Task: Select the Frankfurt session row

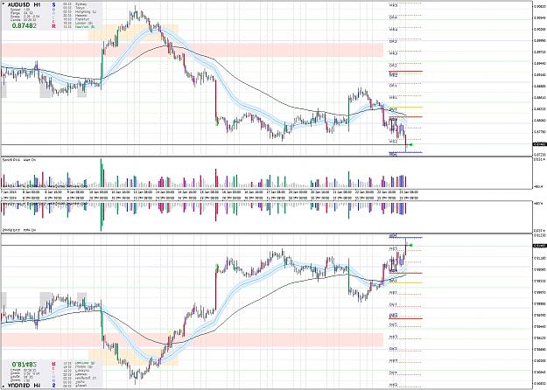Action: [x=77, y=19]
